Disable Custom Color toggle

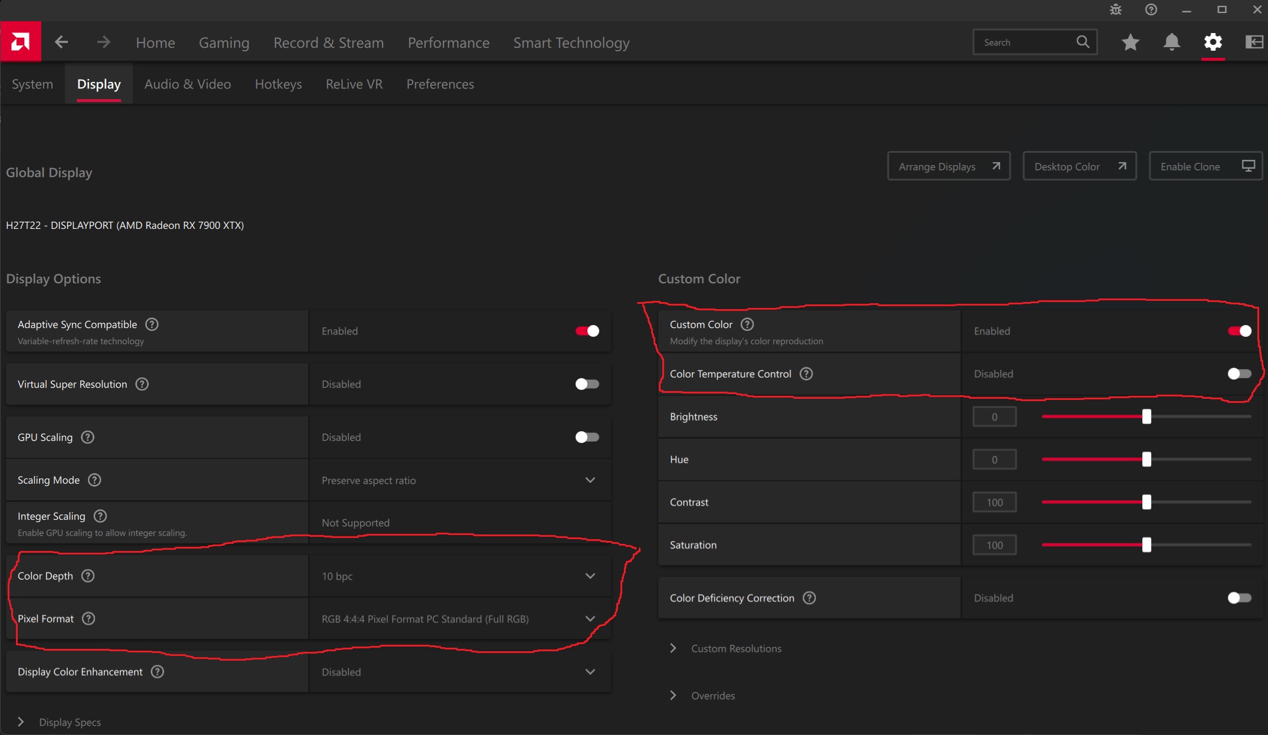(x=1240, y=331)
